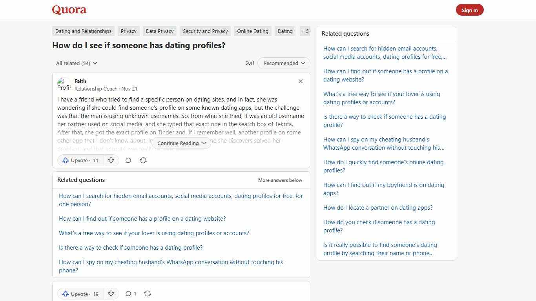The height and width of the screenshot is (301, 536).
Task: Downvote the second answer
Action: [x=111, y=294]
